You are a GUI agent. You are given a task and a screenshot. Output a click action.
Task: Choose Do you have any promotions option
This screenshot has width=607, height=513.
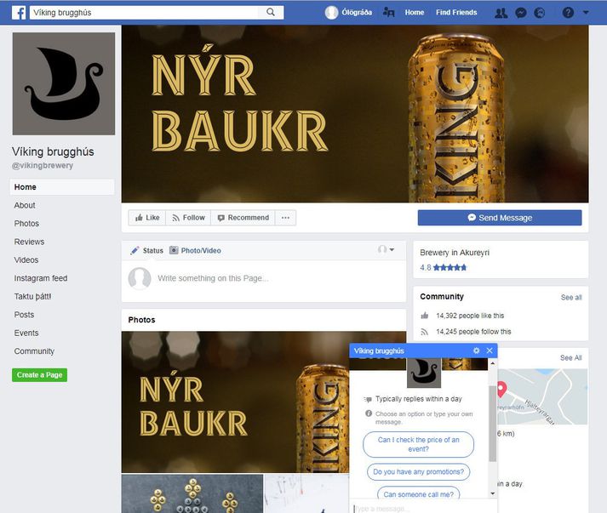[x=419, y=472]
